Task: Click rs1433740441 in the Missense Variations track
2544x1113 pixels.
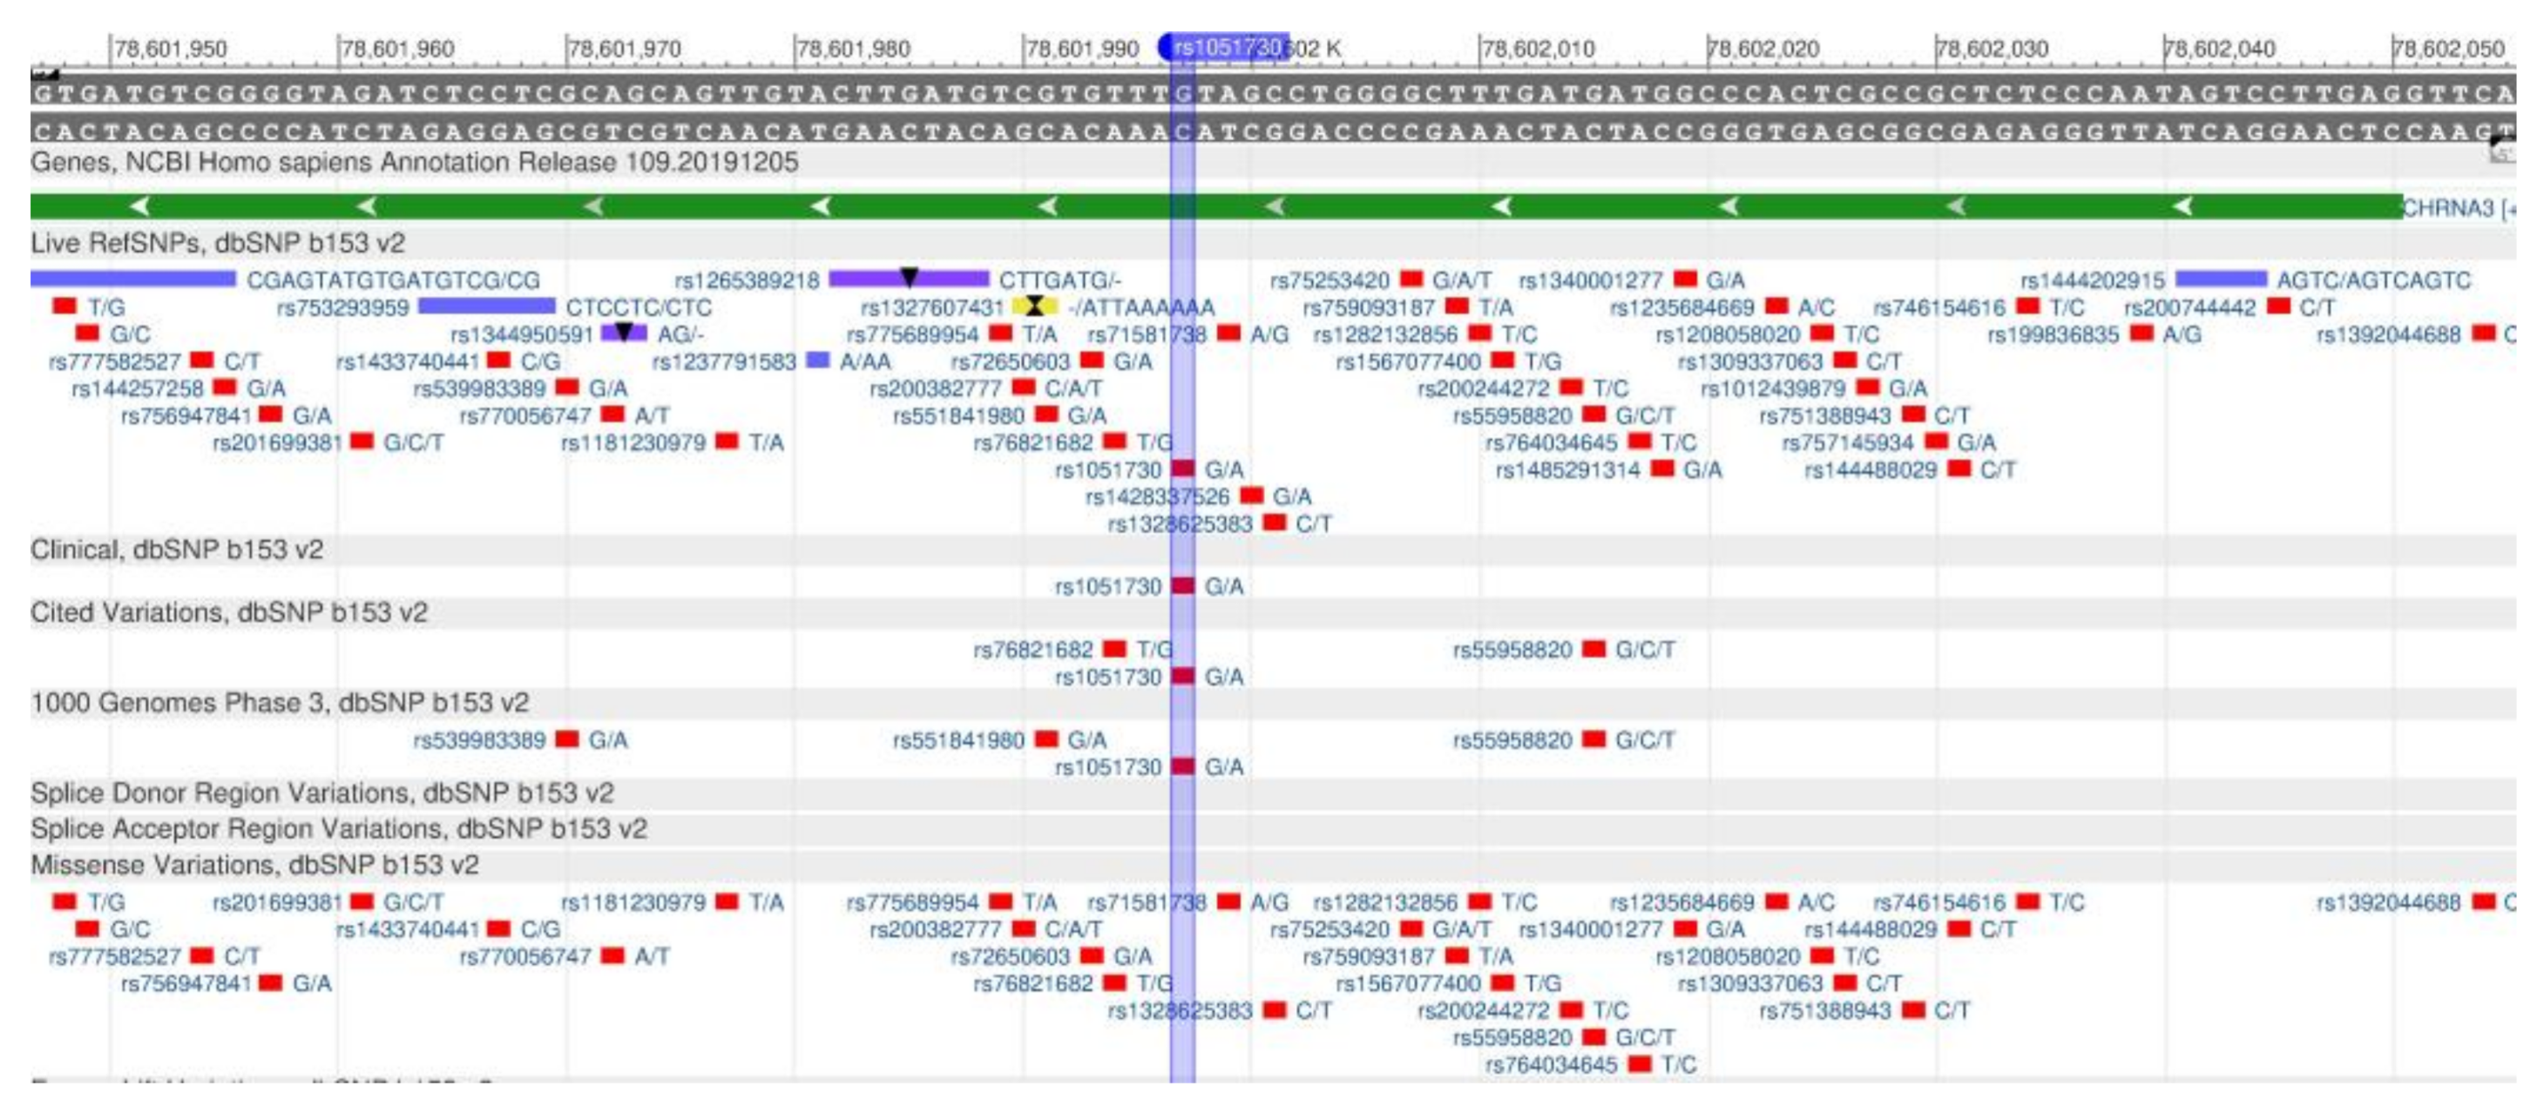Action: pyautogui.click(x=407, y=930)
